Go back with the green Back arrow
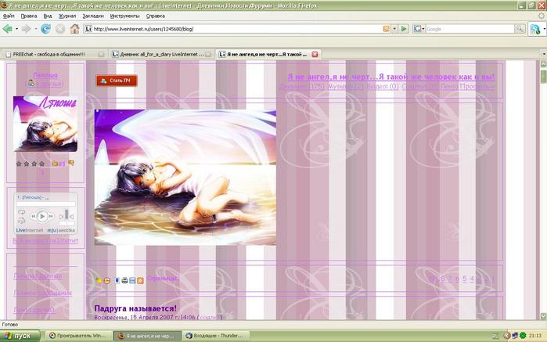The height and width of the screenshot is (342, 547). coord(7,29)
